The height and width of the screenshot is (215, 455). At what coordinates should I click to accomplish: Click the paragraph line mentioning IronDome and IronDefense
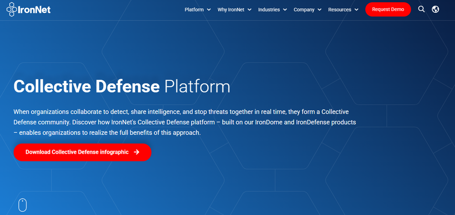point(185,122)
